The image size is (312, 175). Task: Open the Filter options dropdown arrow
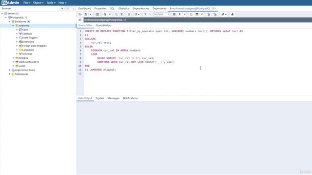[x=150, y=14]
